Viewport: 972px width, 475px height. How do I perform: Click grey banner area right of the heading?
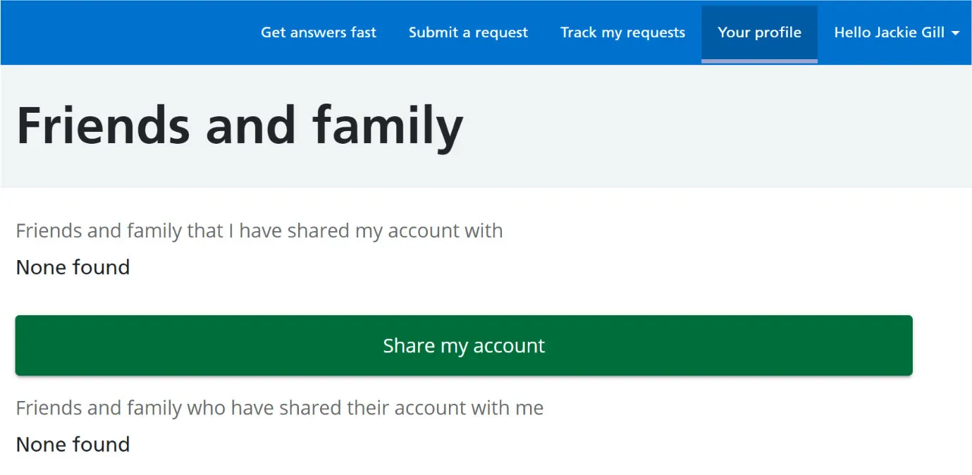(x=705, y=125)
